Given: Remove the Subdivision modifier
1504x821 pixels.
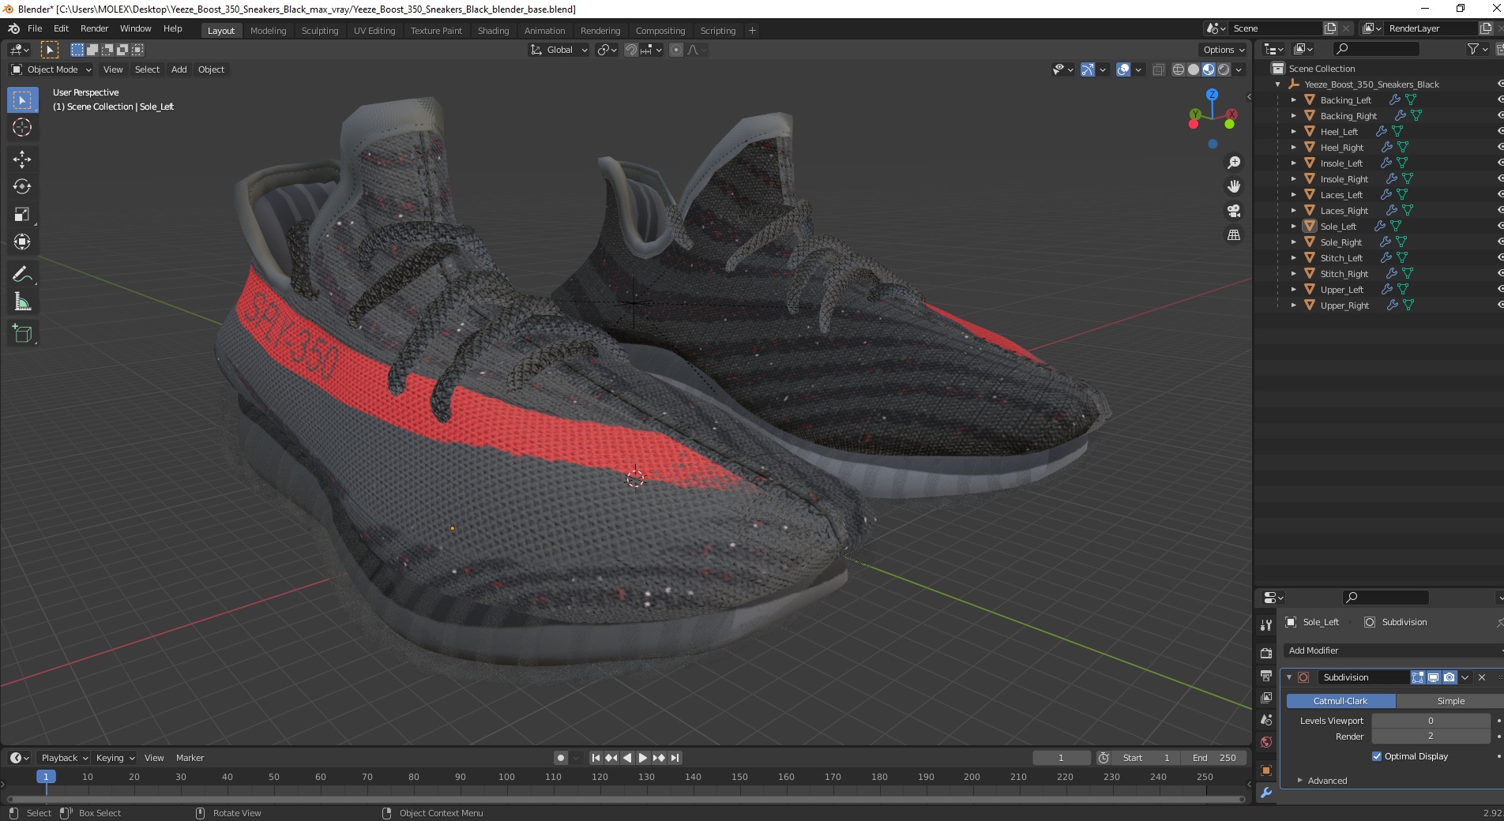Looking at the screenshot, I should pyautogui.click(x=1482, y=677).
